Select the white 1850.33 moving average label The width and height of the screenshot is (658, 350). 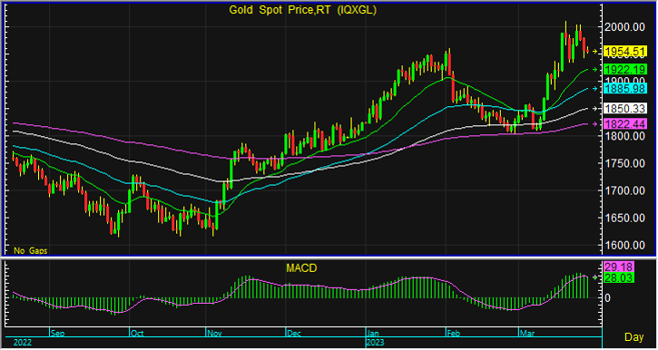click(624, 109)
